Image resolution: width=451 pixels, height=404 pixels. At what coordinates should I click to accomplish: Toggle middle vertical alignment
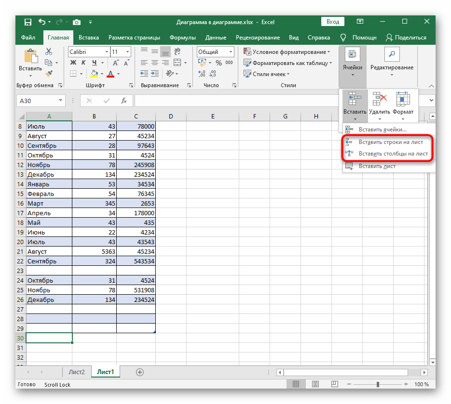(x=155, y=52)
